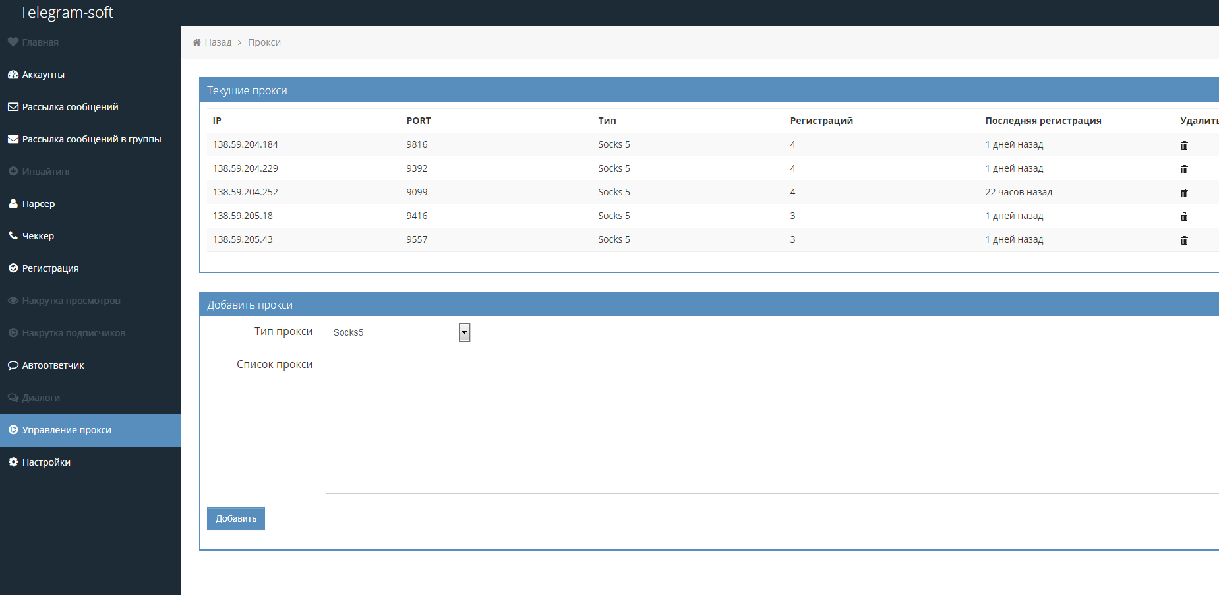Open the Тип прокси dropdown

coord(398,332)
